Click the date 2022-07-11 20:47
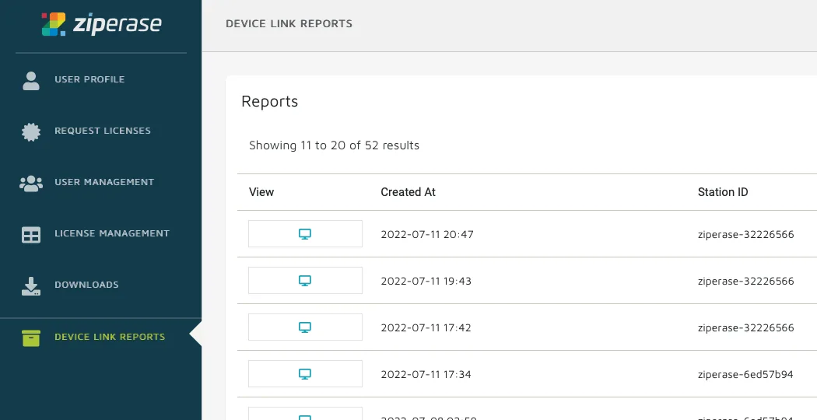 click(x=427, y=234)
